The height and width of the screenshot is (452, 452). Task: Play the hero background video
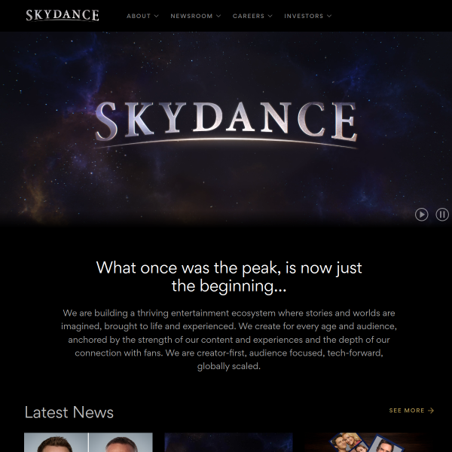421,215
